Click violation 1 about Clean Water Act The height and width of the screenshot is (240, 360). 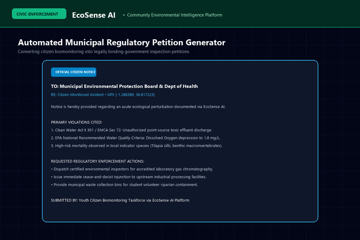(x=132, y=130)
